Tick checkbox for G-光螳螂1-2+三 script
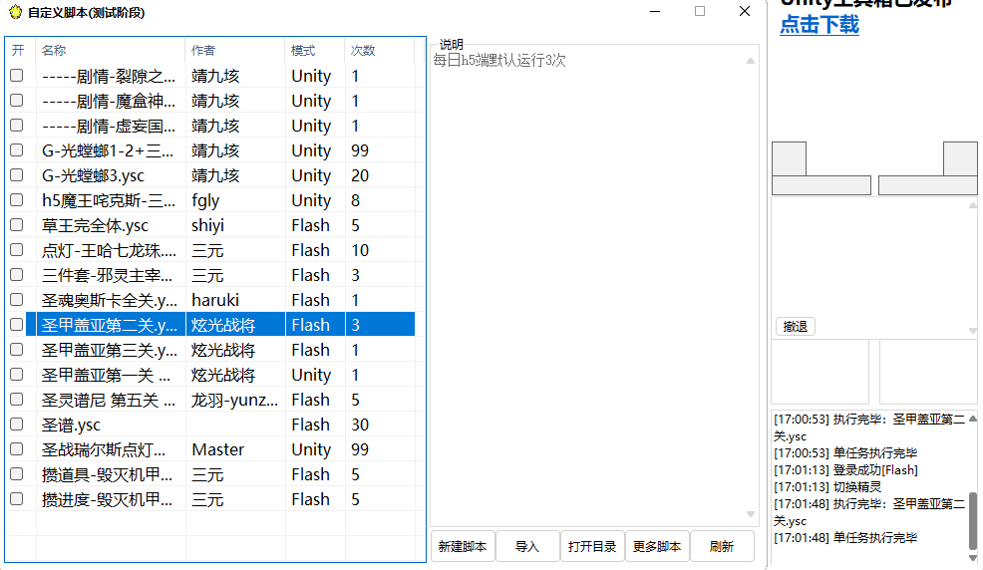The height and width of the screenshot is (570, 983). pyautogui.click(x=17, y=150)
